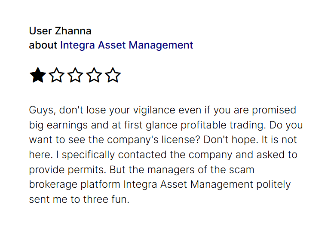Click the word 'vigilance' in the review
The height and width of the screenshot is (232, 331).
point(154,110)
